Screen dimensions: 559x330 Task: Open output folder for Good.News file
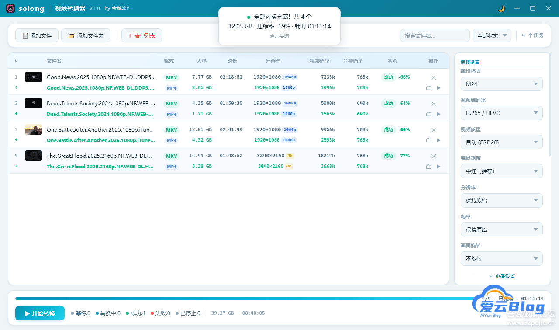click(x=429, y=88)
